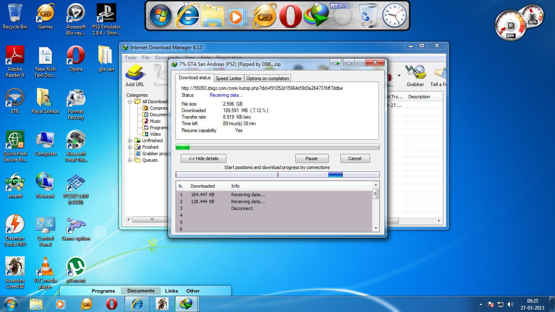Image resolution: width=555 pixels, height=312 pixels.
Task: Launch Daemon Tools PRO shortcut
Action: [x=15, y=230]
